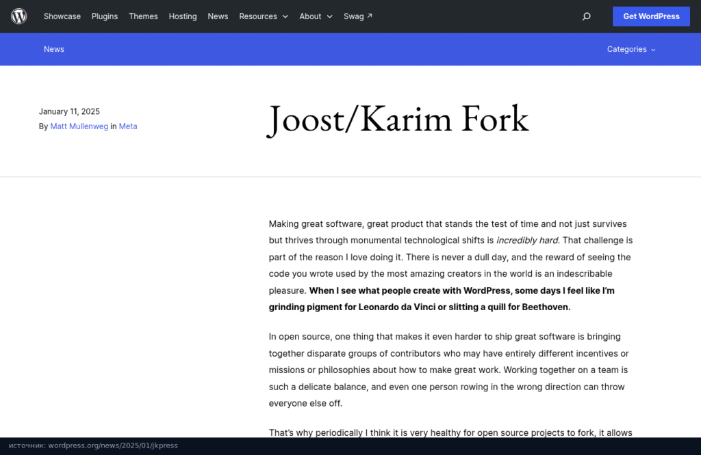Viewport: 701px width, 455px height.
Task: Open author link Matt Mullenweg
Action: (x=79, y=126)
